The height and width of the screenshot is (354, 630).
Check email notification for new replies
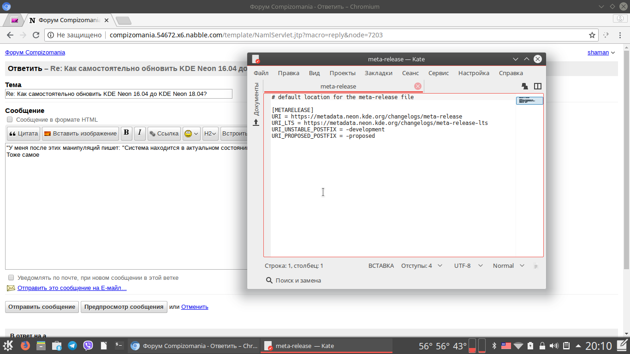(11, 278)
